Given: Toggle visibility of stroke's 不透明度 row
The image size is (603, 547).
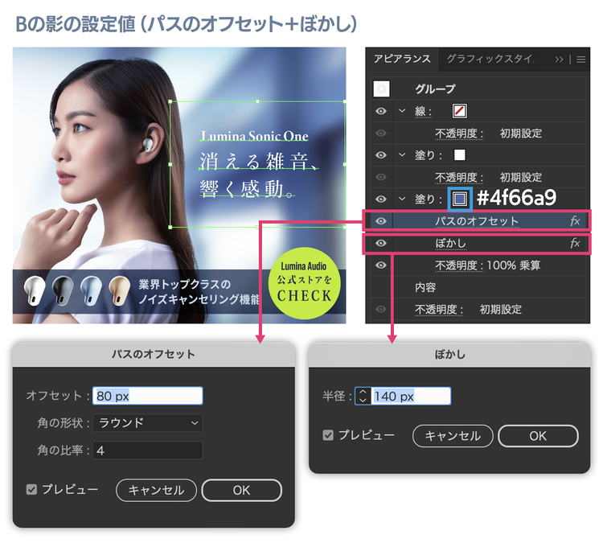Looking at the screenshot, I should click(x=381, y=133).
